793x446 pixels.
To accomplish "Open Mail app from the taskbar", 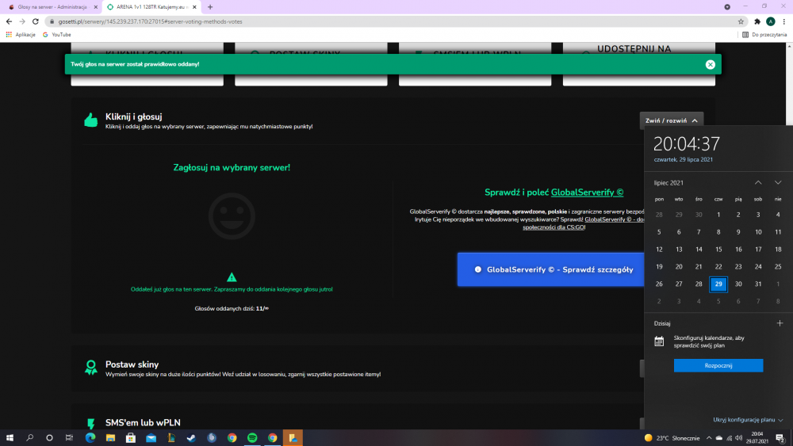I will click(151, 437).
